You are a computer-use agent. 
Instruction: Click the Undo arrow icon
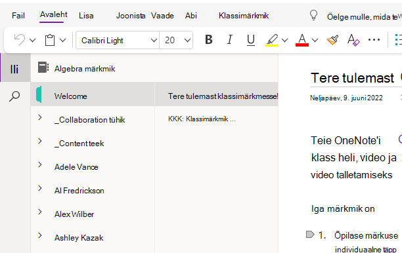coord(20,40)
